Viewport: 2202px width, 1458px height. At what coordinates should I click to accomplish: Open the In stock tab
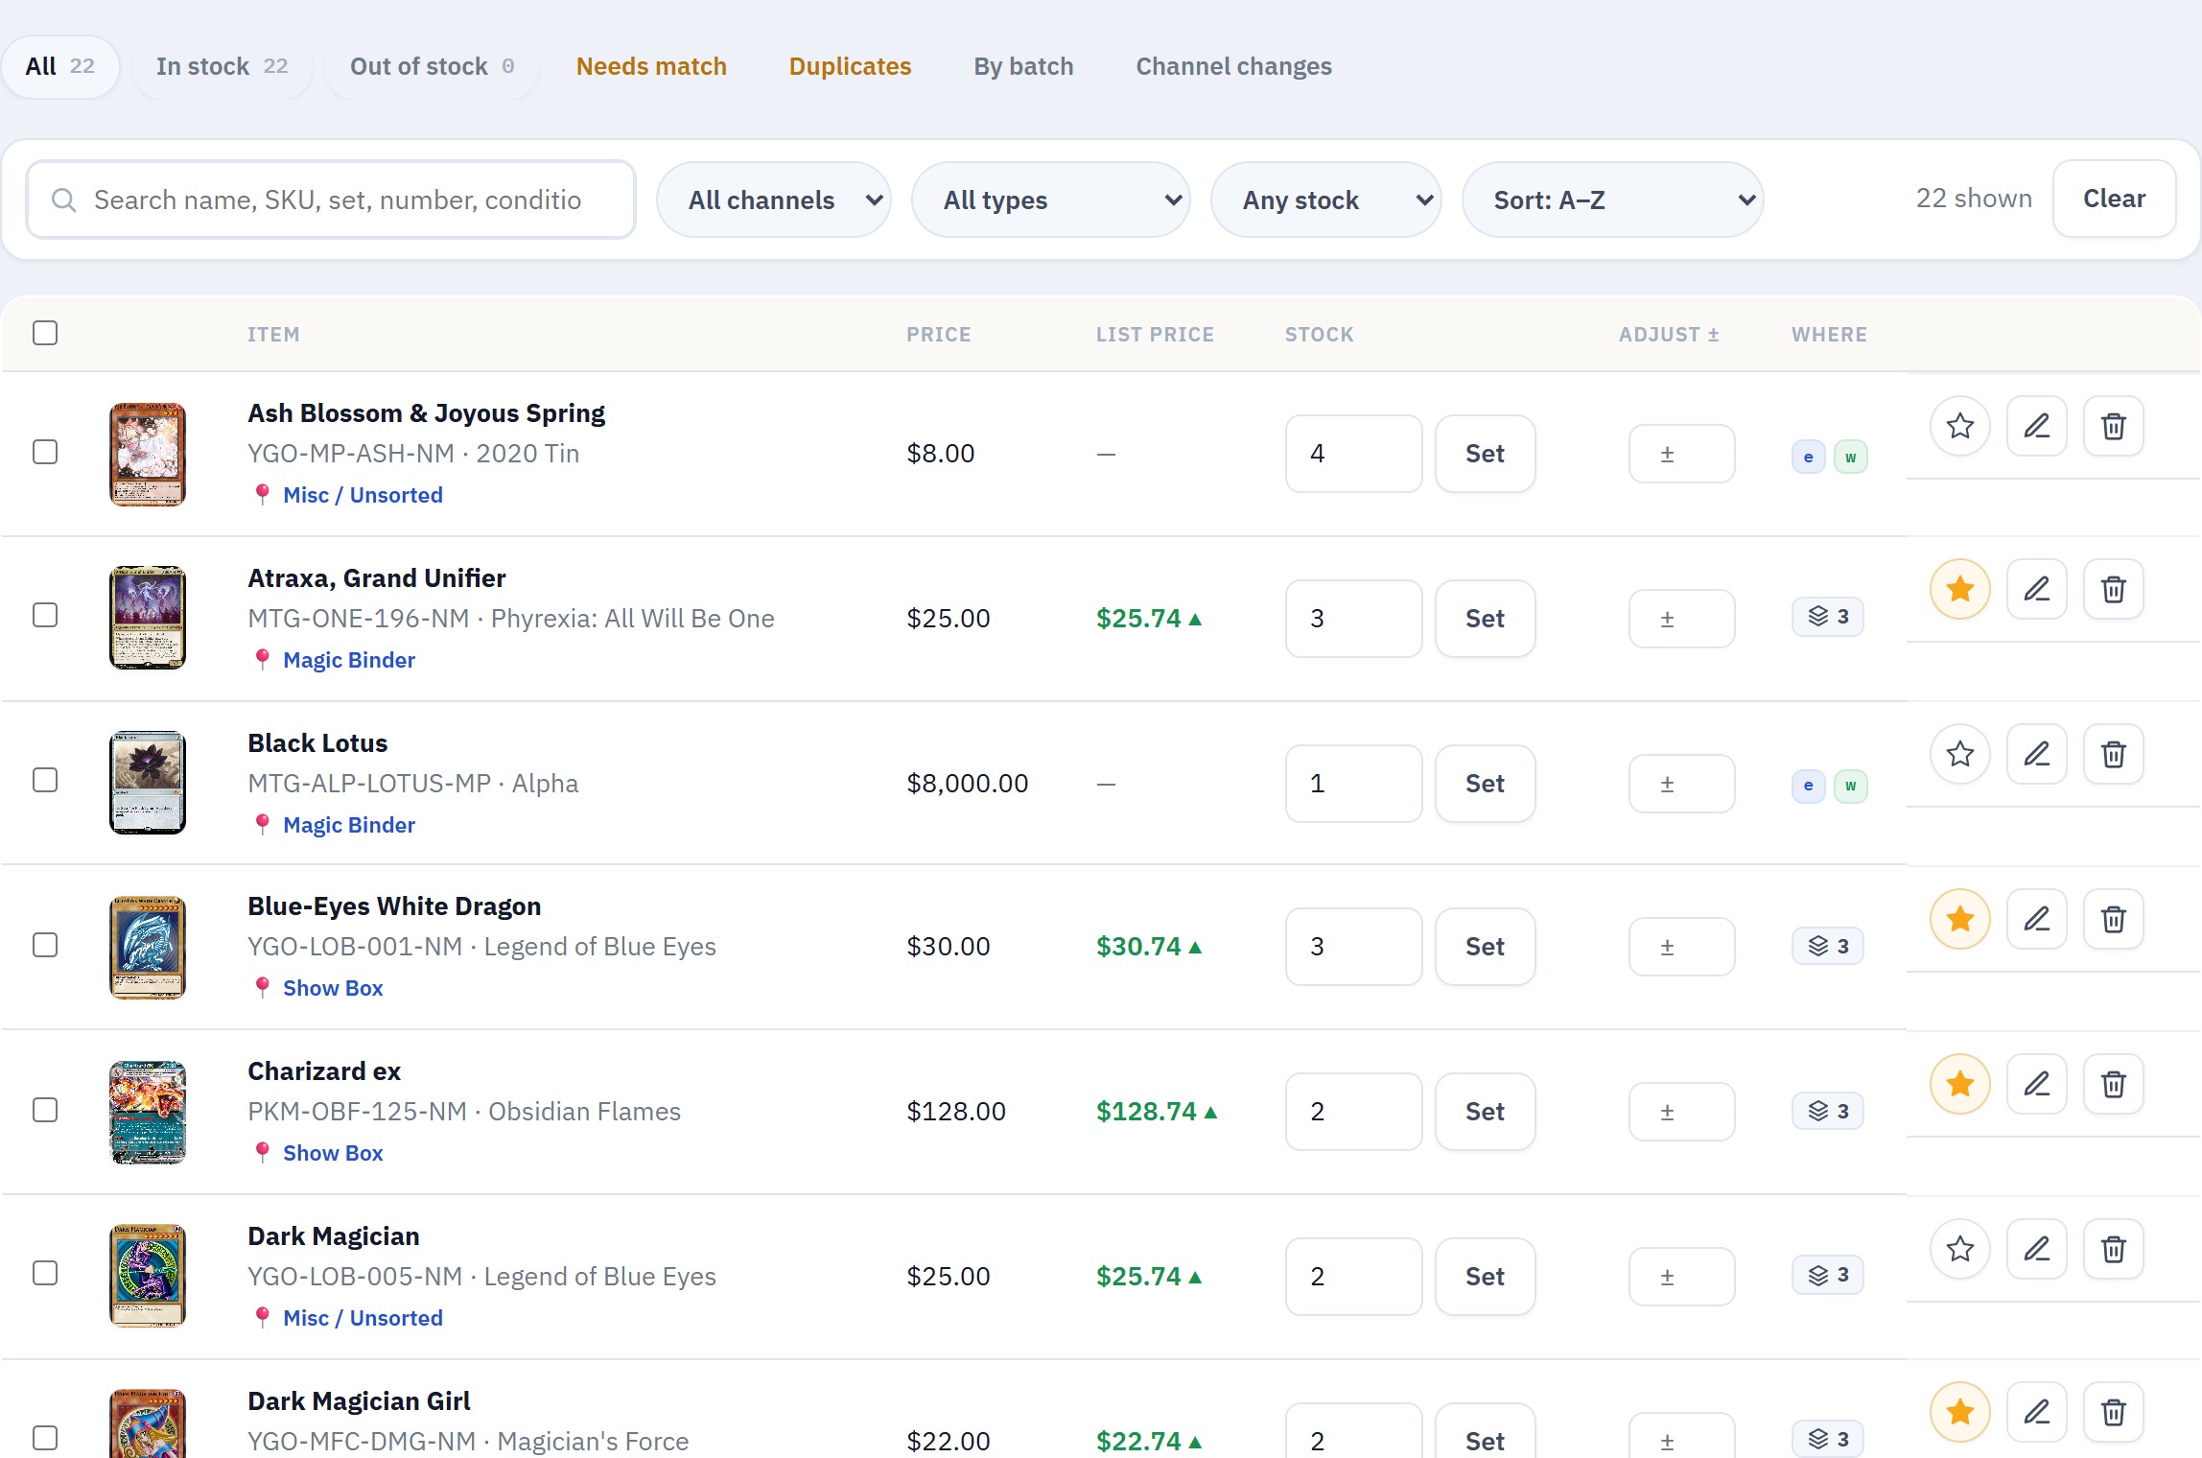[223, 66]
